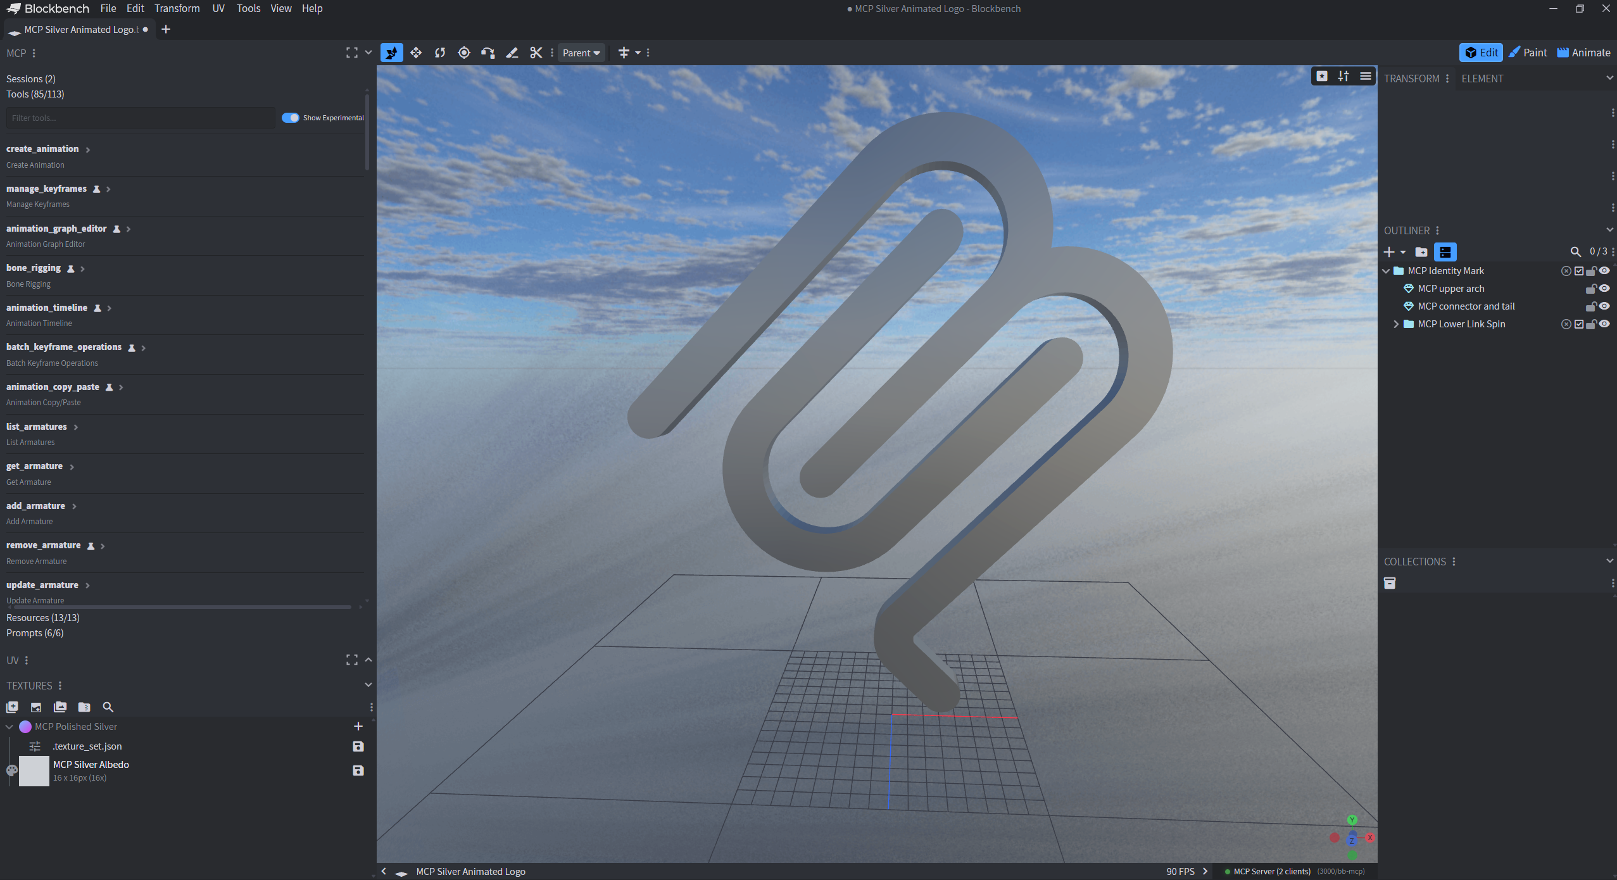The image size is (1617, 880).
Task: Select the Move tool in toolbar
Action: (416, 53)
